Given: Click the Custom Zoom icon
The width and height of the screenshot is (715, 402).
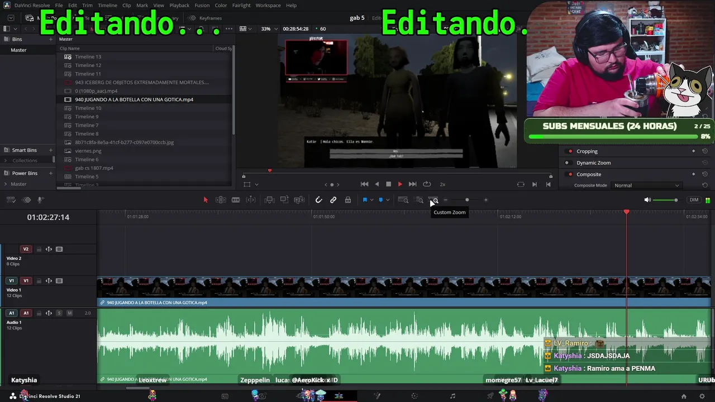Looking at the screenshot, I should pyautogui.click(x=433, y=200).
